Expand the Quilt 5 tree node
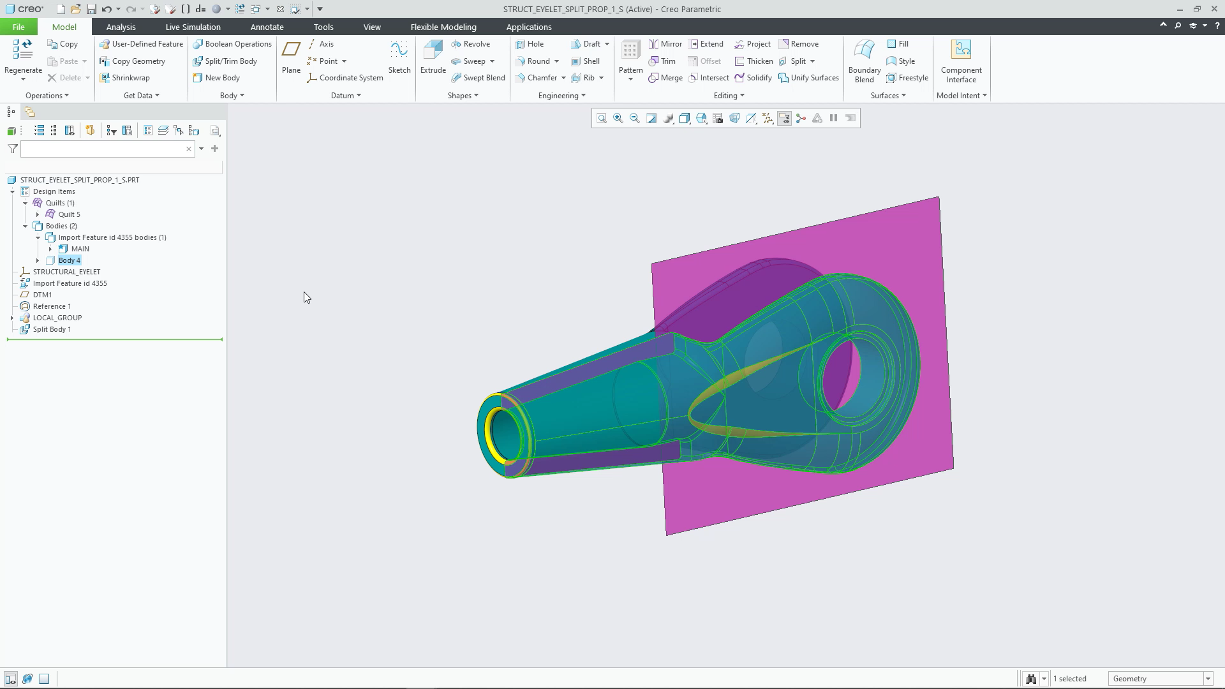The width and height of the screenshot is (1225, 689). 38,214
